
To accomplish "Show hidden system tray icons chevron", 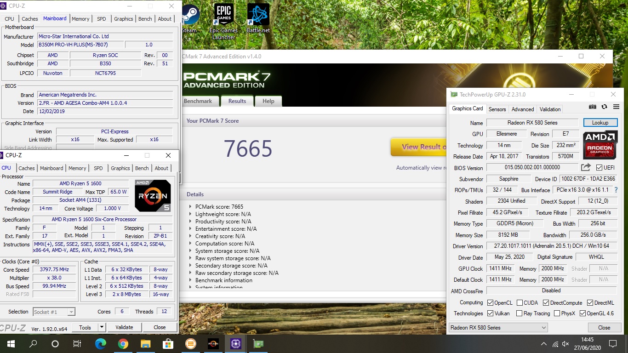I will click(544, 344).
